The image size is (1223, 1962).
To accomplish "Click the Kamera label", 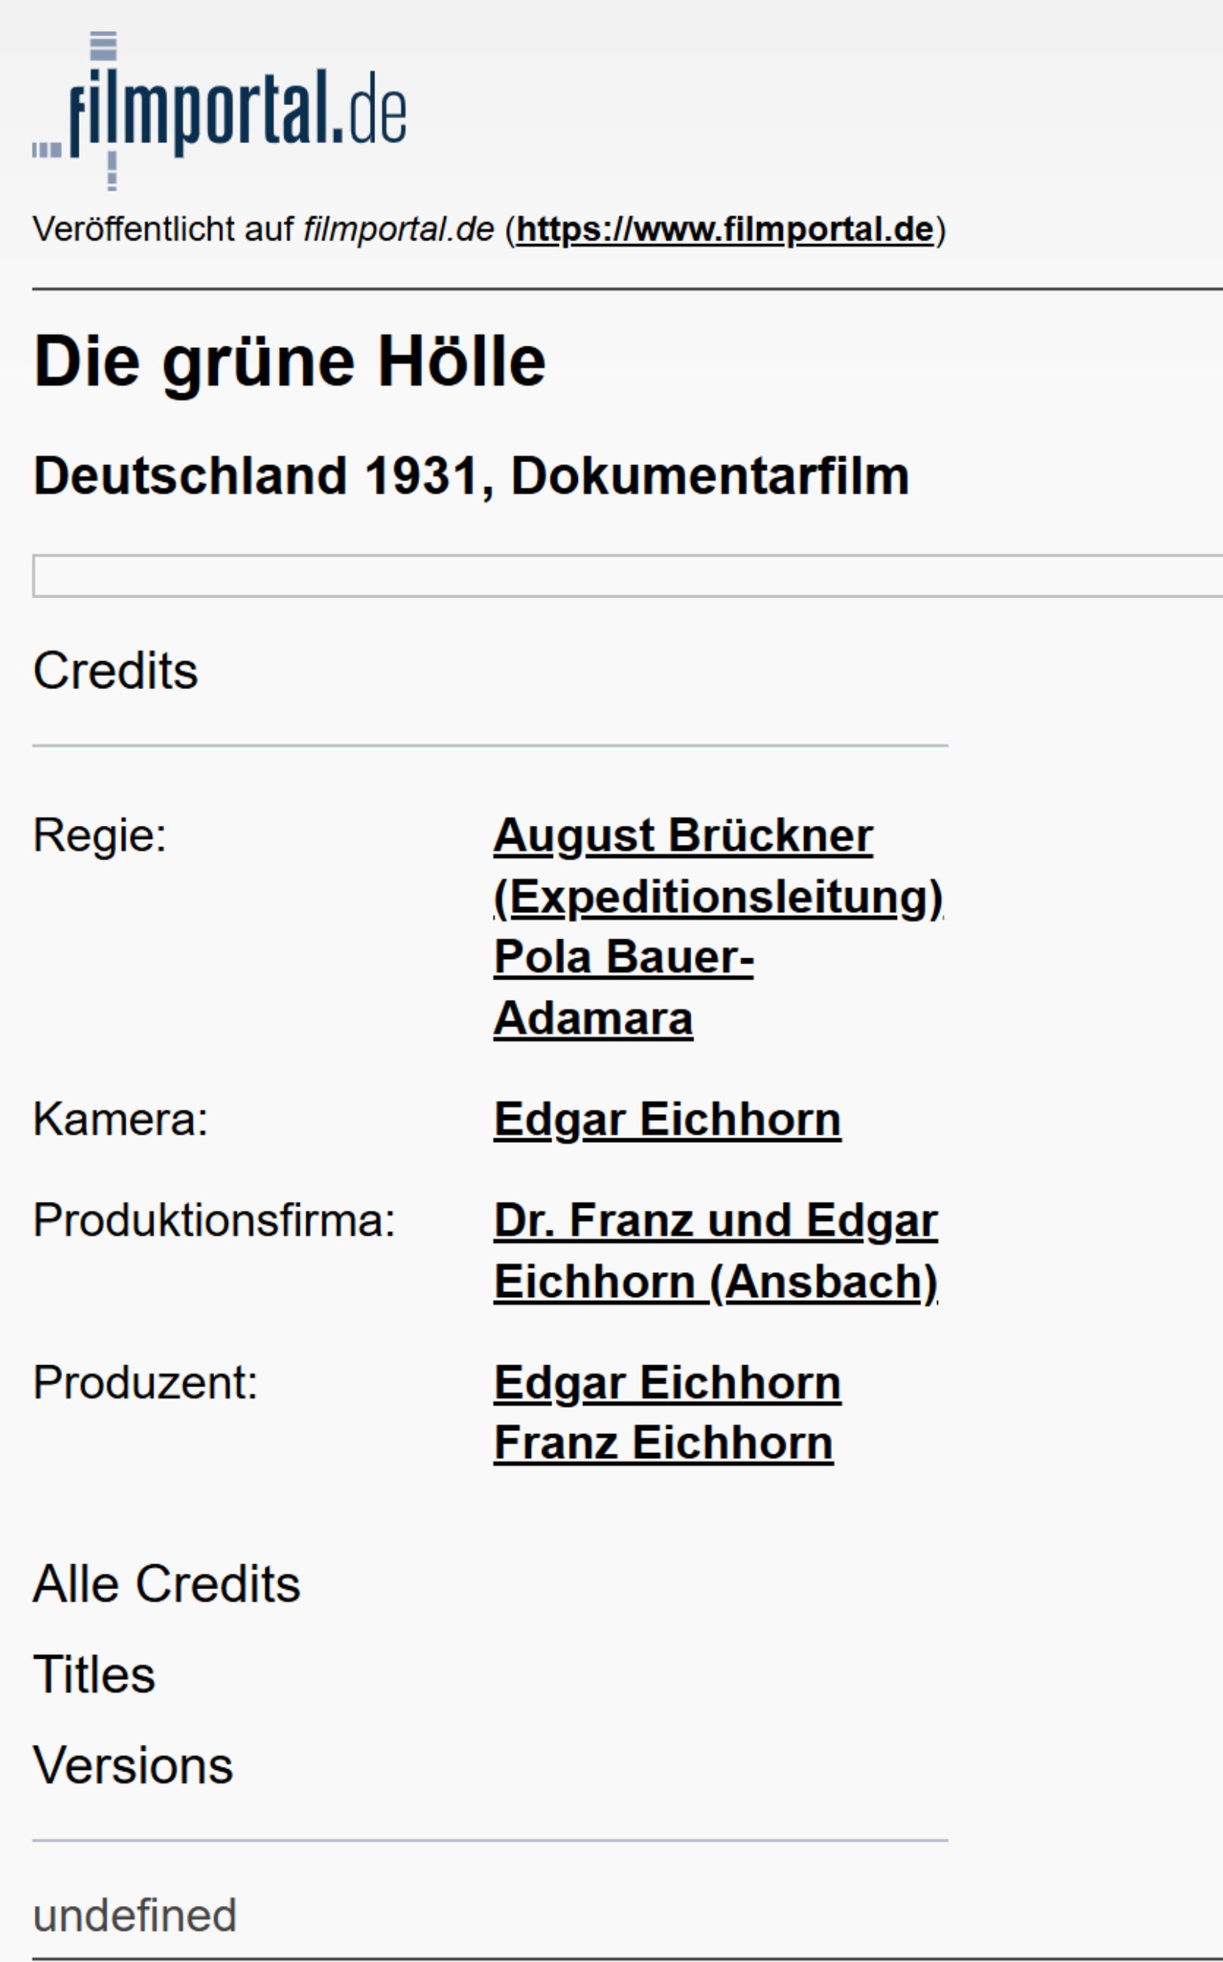I will point(120,1120).
